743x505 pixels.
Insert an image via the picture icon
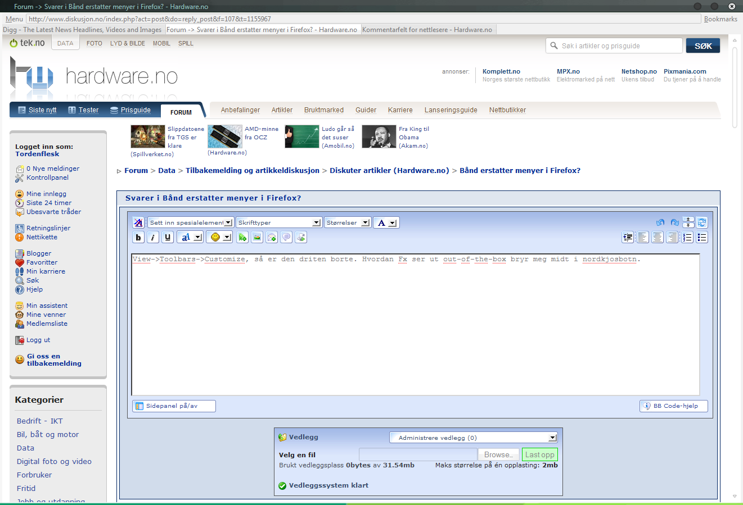257,237
